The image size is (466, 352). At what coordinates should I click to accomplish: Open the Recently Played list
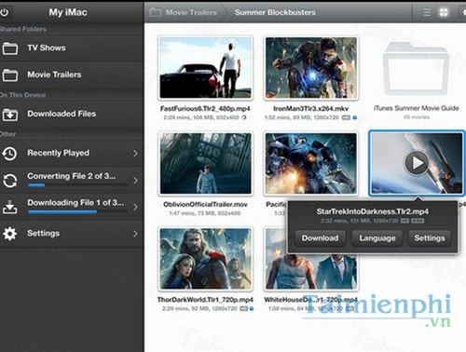72,153
